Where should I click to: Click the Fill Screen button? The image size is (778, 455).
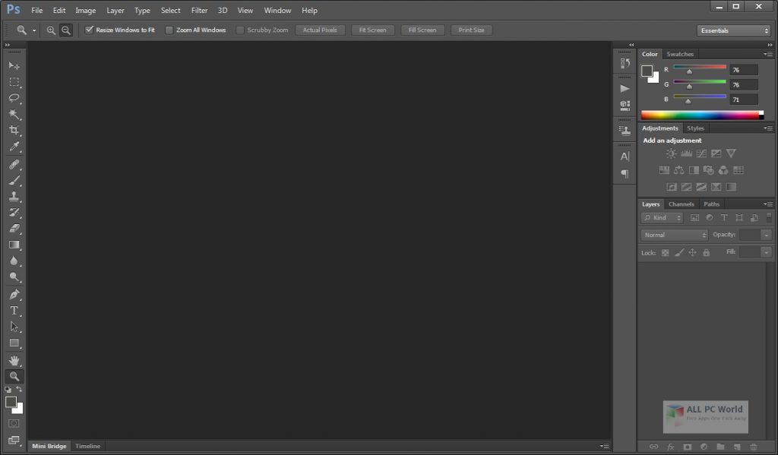coord(422,30)
